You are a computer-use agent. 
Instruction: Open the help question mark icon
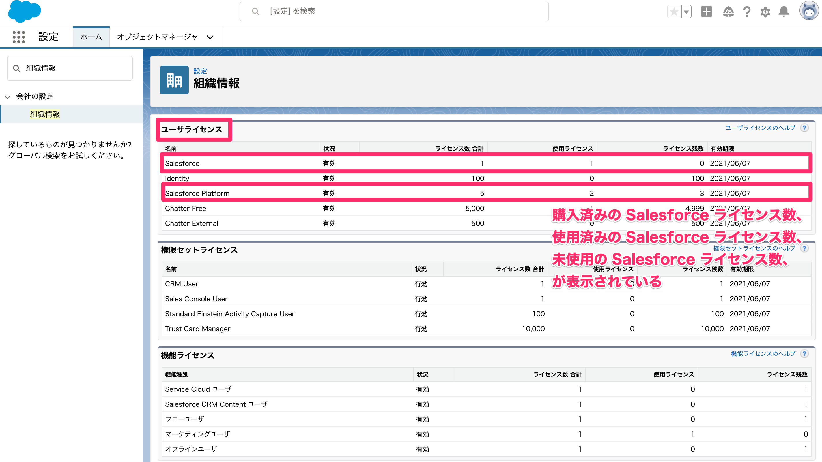tap(747, 12)
